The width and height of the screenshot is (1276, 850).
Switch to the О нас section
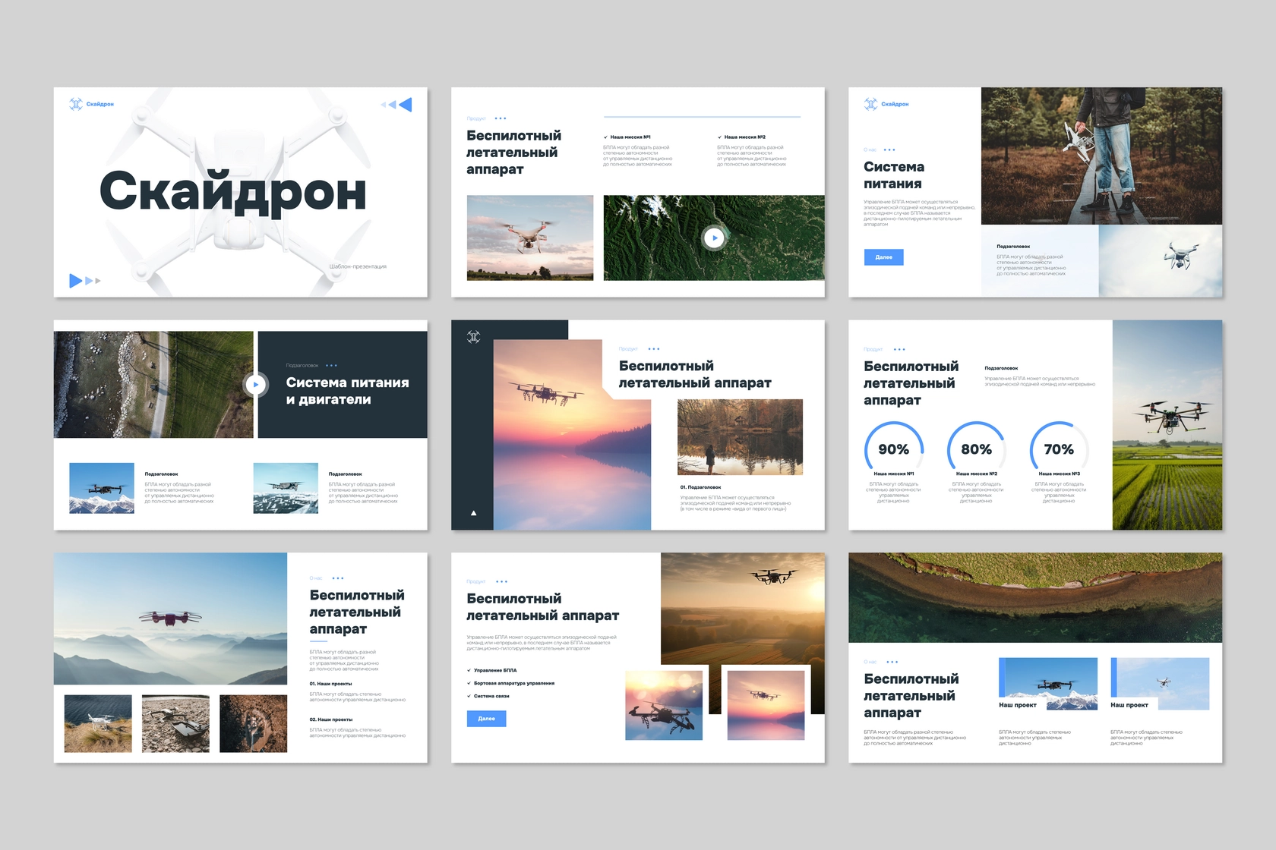pyautogui.click(x=871, y=150)
